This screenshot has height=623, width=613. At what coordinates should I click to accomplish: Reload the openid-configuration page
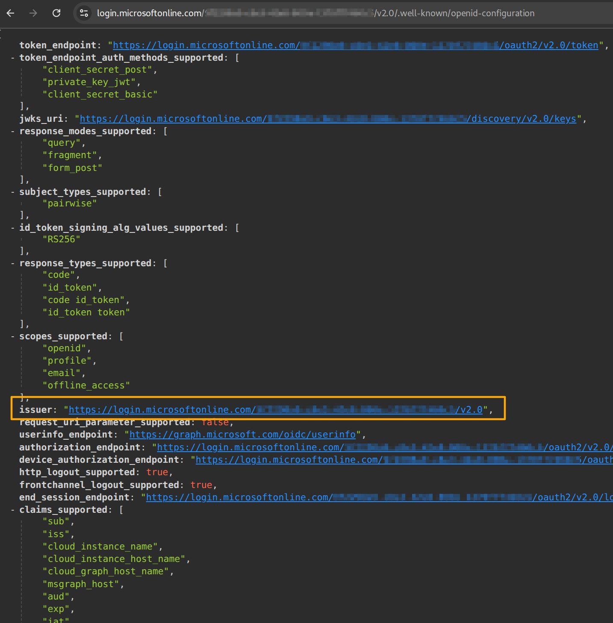(x=56, y=13)
